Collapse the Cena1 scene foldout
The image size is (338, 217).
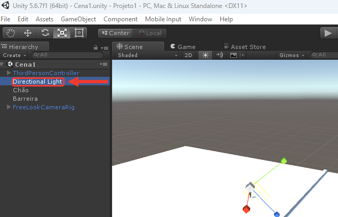click(2, 64)
